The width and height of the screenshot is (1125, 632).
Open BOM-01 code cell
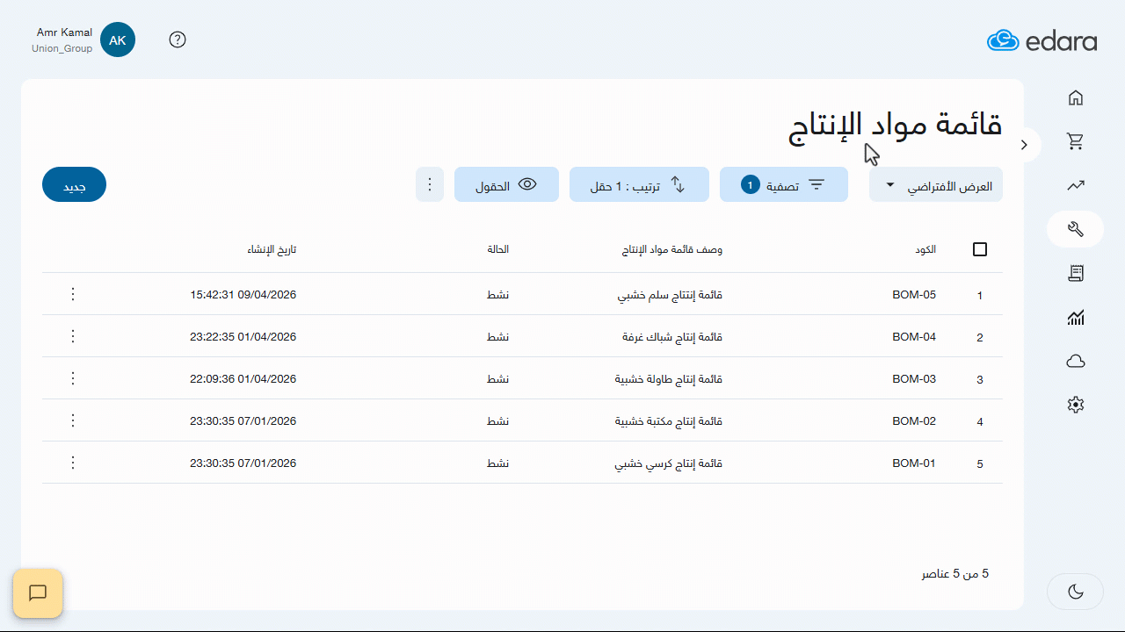click(x=914, y=463)
